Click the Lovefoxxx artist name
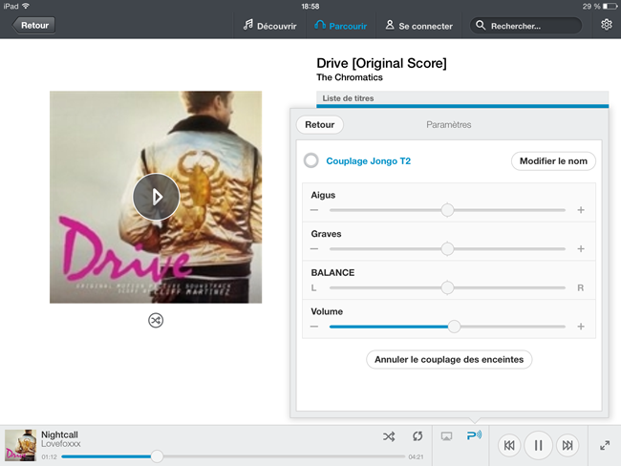 click(61, 444)
